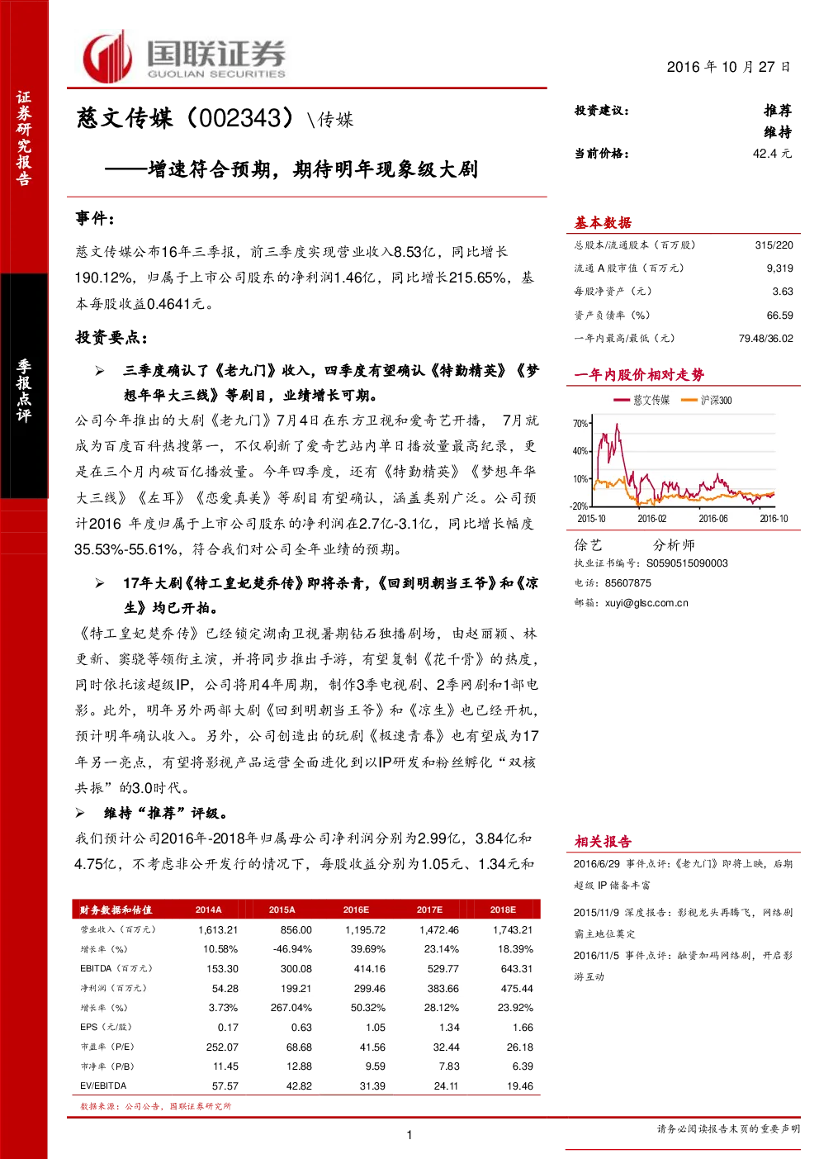The width and height of the screenshot is (819, 1159).
Task: Click analyst name 徐艺
Action: [589, 544]
